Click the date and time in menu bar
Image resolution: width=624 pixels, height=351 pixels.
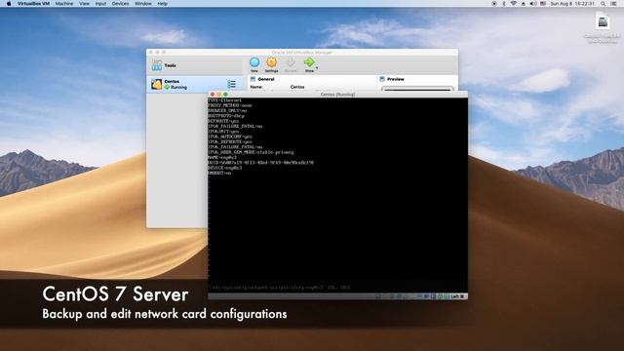(x=572, y=4)
